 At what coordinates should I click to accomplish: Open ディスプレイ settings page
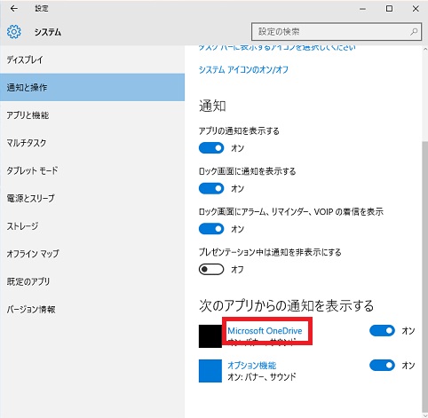coord(92,59)
